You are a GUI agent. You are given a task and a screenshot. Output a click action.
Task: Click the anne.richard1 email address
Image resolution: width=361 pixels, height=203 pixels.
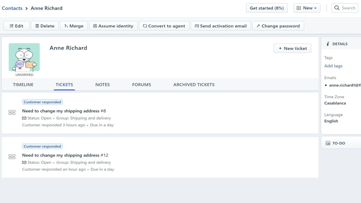pyautogui.click(x=345, y=85)
